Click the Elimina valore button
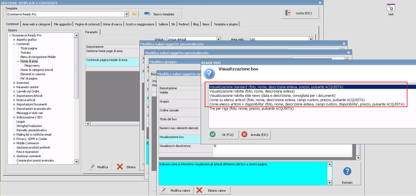This screenshot has height=196, width=416. tap(213, 190)
